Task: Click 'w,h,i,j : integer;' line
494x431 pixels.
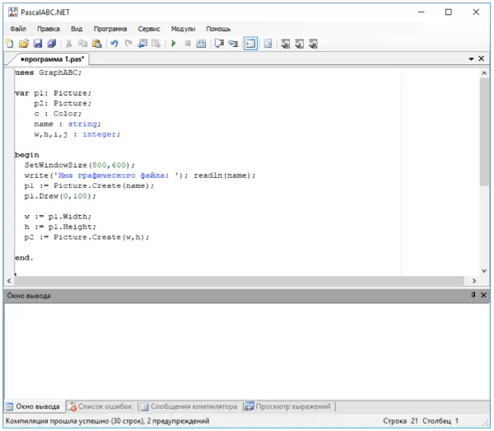Action: (77, 134)
